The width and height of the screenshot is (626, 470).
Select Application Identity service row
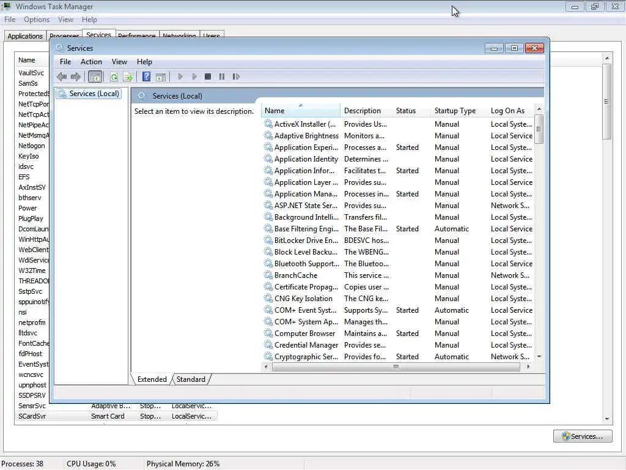pyautogui.click(x=398, y=159)
